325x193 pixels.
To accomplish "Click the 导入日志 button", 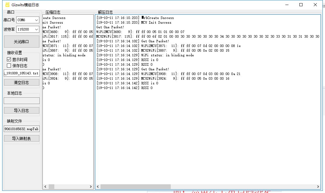I will click(x=22, y=111).
